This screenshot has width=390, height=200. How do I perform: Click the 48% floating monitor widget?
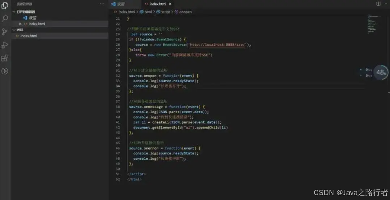pyautogui.click(x=381, y=72)
